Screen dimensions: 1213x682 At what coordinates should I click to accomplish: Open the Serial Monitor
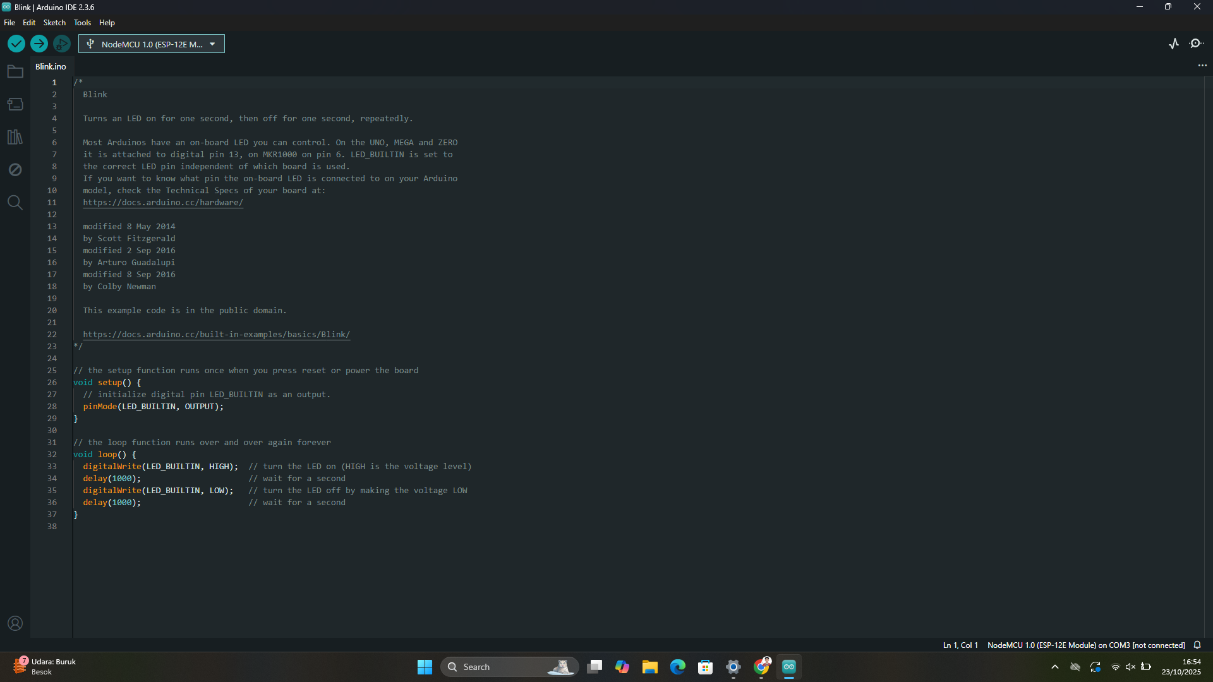point(1196,44)
